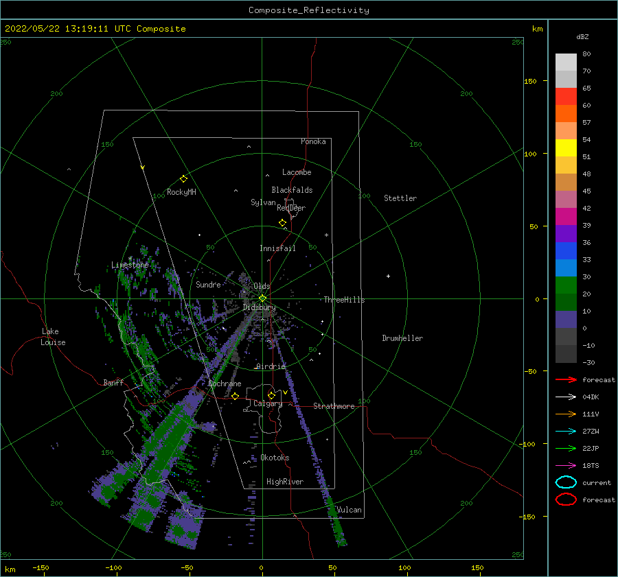Click the Stettler label
618x577 pixels.
point(400,198)
